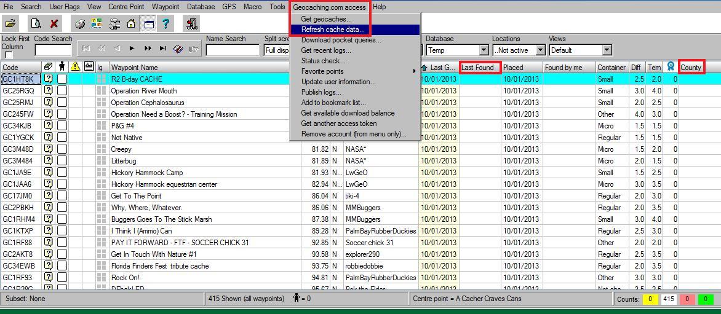The image size is (721, 314).
Task: Select Publish logs menu item
Action: [356, 92]
